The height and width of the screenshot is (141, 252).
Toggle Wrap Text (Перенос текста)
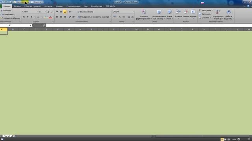pos(85,12)
